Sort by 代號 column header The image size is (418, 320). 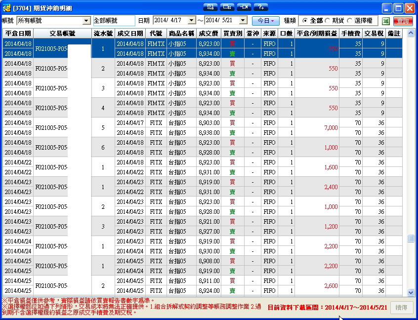point(156,34)
